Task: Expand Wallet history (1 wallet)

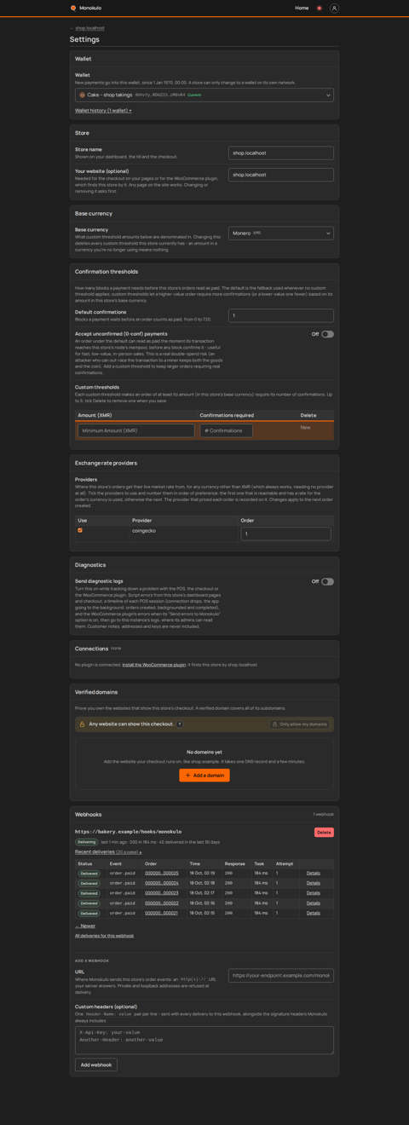Action: coord(103,111)
